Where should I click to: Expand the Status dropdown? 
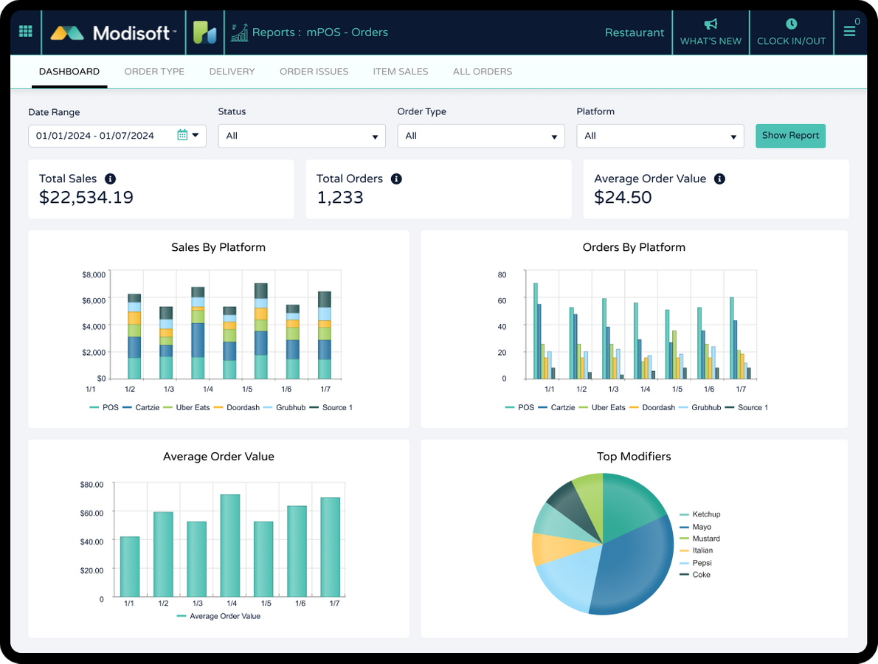302,136
